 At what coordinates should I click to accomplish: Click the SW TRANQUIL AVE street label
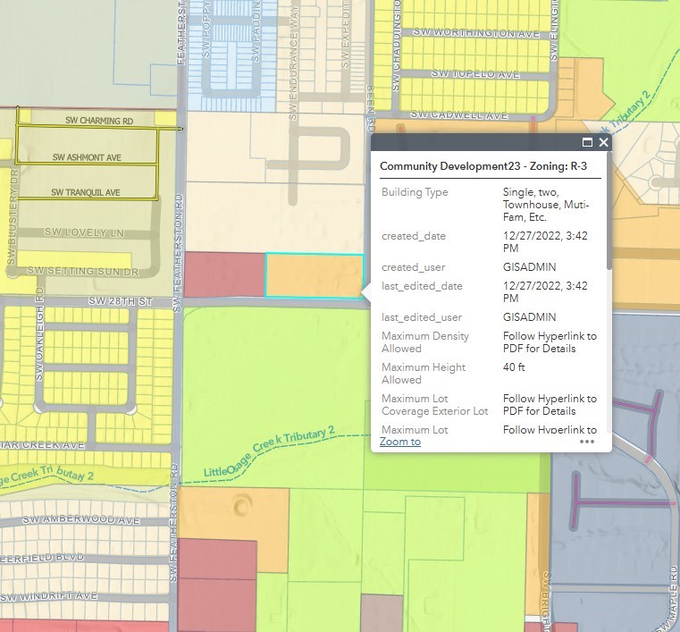[86, 192]
